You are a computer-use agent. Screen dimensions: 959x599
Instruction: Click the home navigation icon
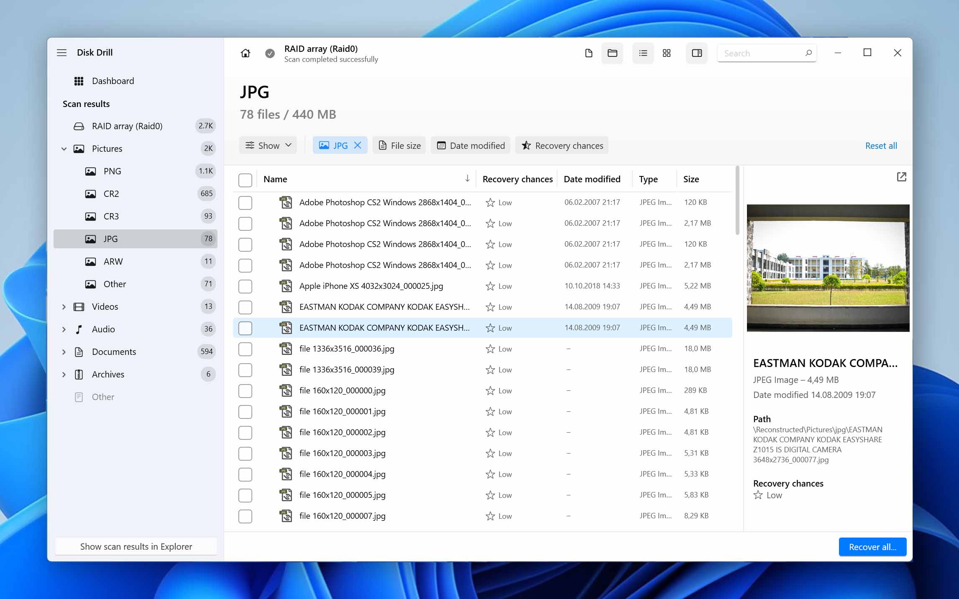(x=246, y=53)
